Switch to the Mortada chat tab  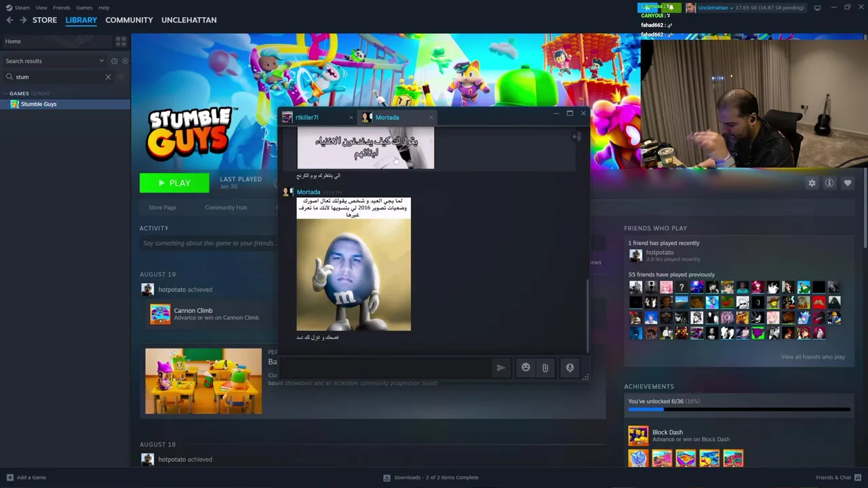398,117
